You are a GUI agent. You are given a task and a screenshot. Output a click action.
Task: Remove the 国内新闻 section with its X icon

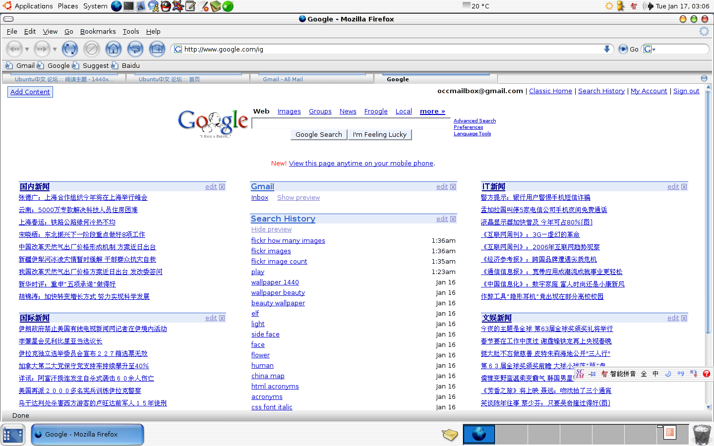[222, 187]
